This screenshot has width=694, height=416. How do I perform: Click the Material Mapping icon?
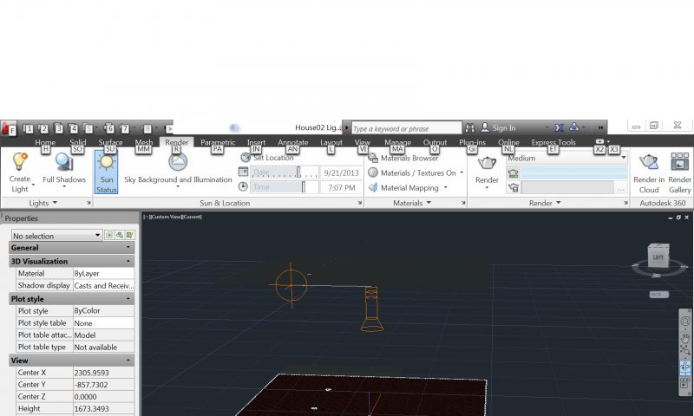(373, 187)
